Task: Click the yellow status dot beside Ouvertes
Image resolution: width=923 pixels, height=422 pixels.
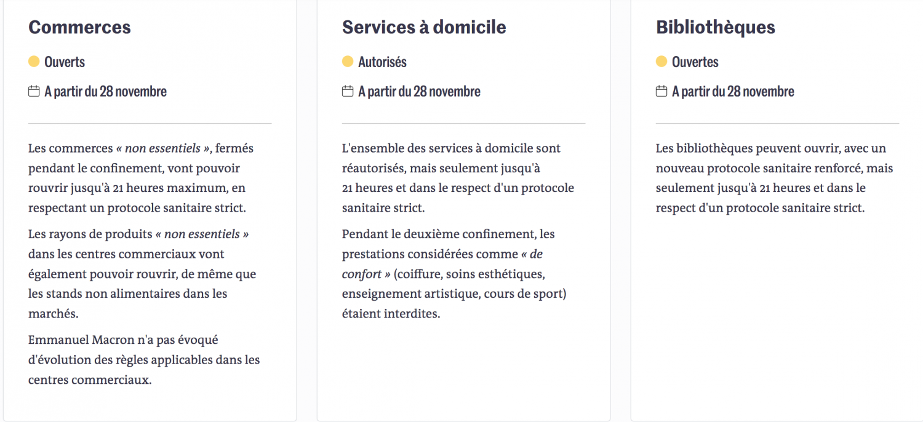Action: (x=661, y=62)
